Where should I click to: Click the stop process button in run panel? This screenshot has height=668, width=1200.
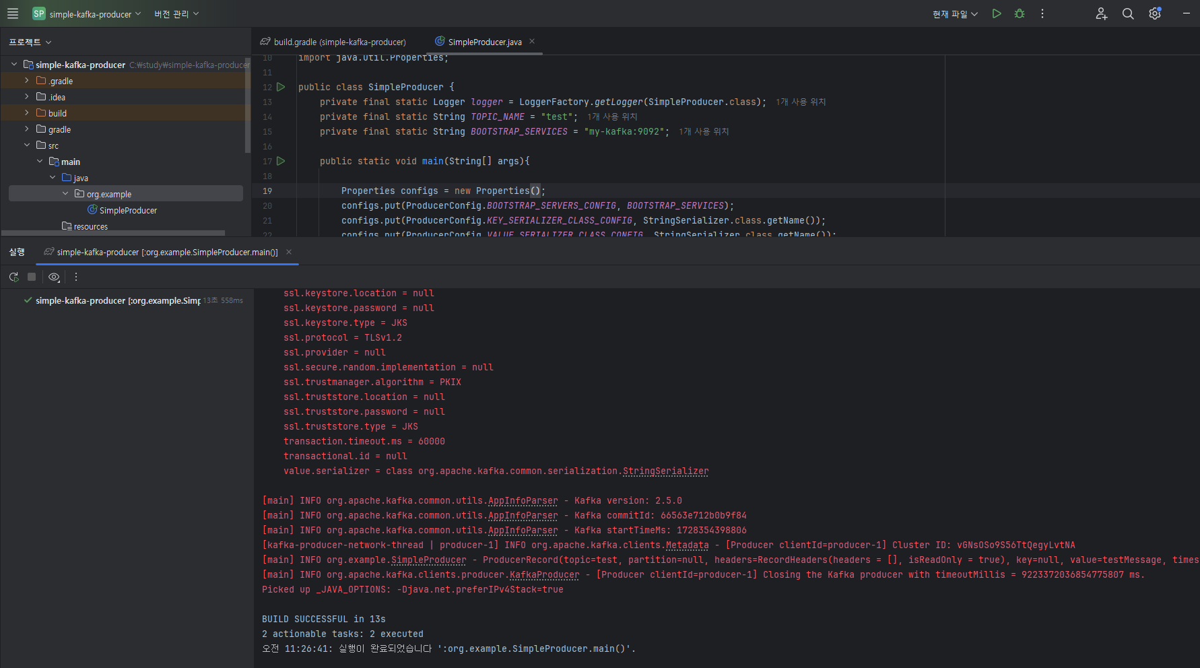(x=32, y=277)
